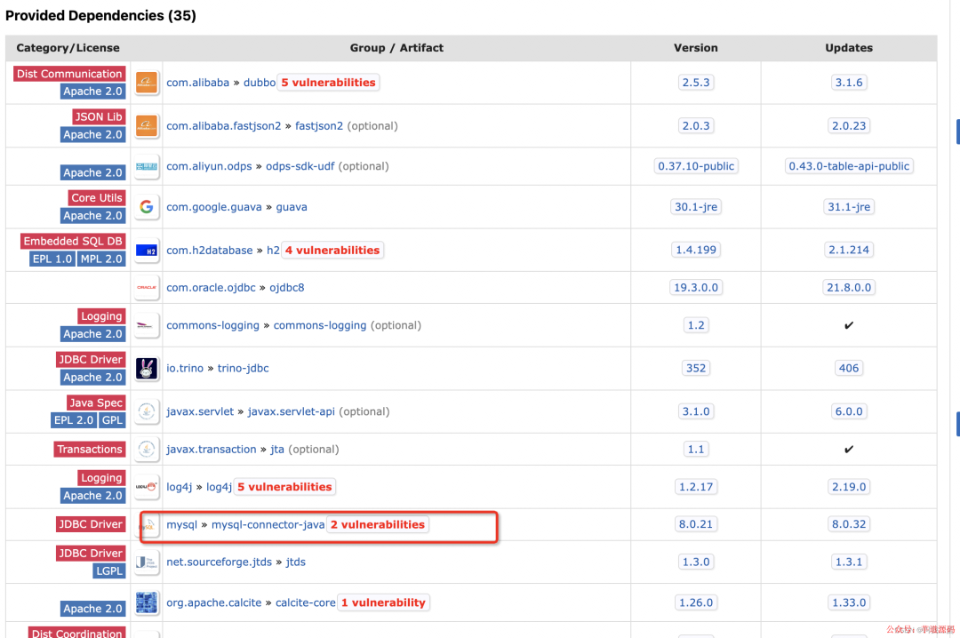Click the Oracle logo icon beside ojdbc8
This screenshot has height=638, width=960.
coord(147,287)
